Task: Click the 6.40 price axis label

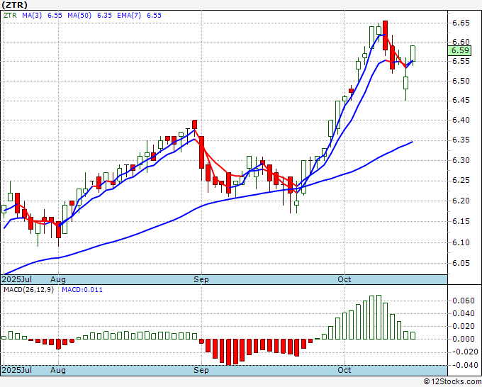Action: click(x=461, y=120)
